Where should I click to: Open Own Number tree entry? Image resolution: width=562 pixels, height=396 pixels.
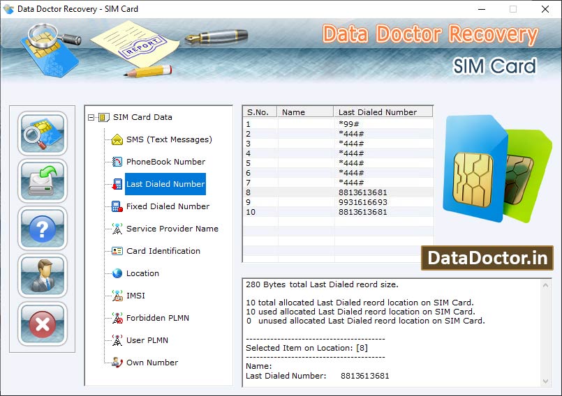coord(152,363)
